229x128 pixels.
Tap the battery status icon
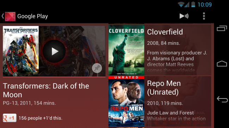coord(193,4)
